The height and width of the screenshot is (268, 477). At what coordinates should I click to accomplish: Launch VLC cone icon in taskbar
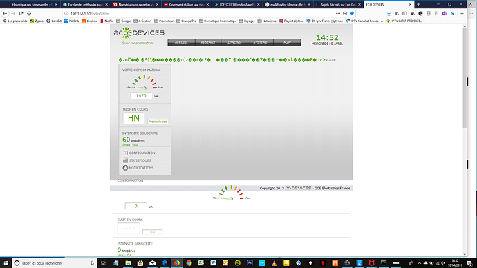point(274,263)
